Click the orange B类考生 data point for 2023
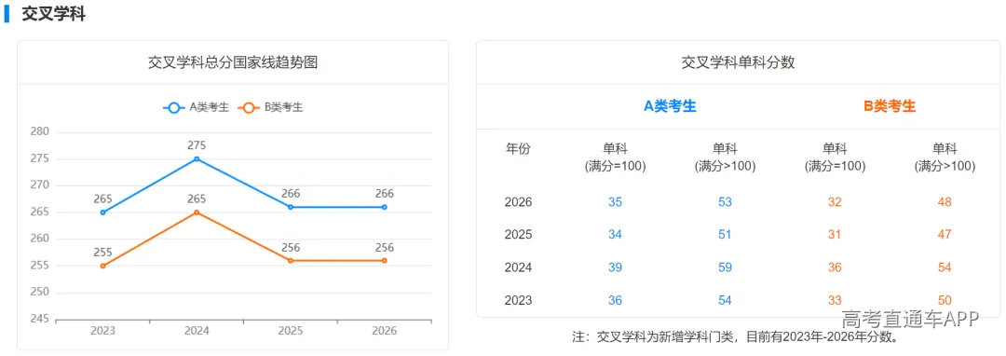 pyautogui.click(x=102, y=266)
